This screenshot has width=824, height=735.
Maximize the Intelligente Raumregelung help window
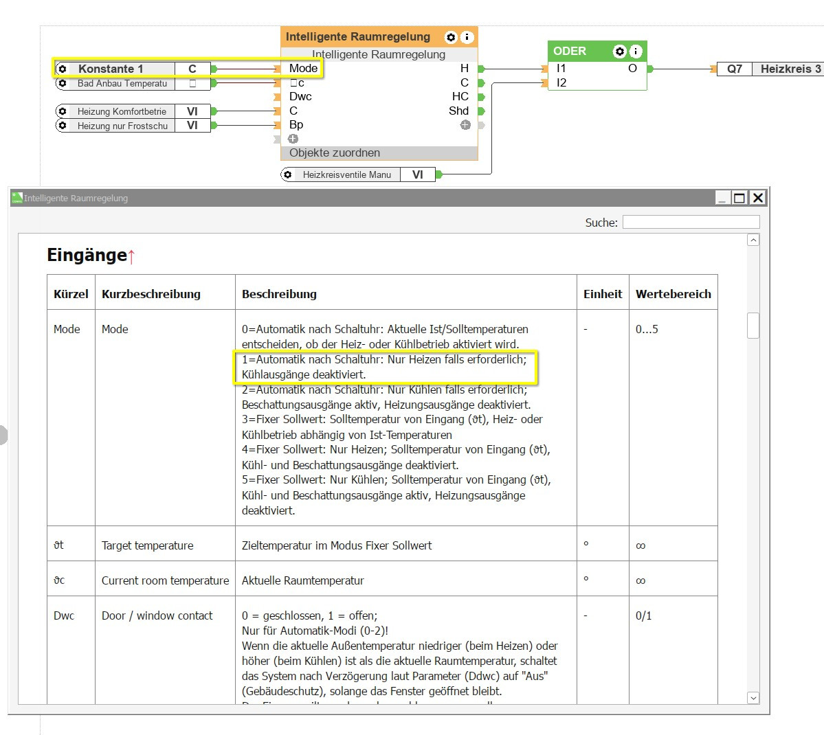739,198
